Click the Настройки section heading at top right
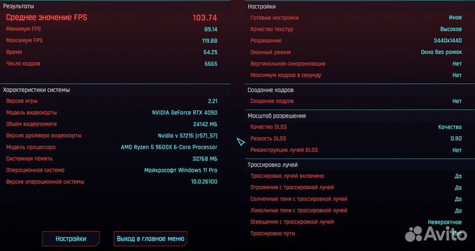This screenshot has height=251, width=475. 262,7
